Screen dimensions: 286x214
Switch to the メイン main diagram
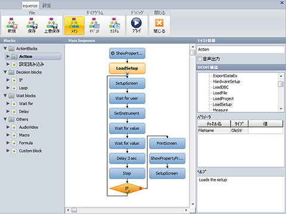(74, 26)
